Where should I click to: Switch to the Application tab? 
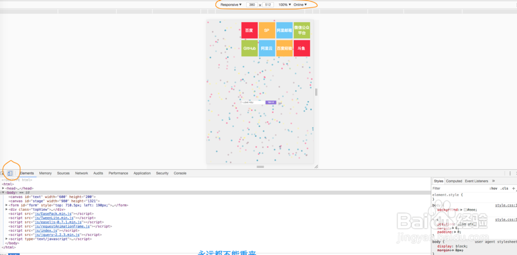point(142,173)
